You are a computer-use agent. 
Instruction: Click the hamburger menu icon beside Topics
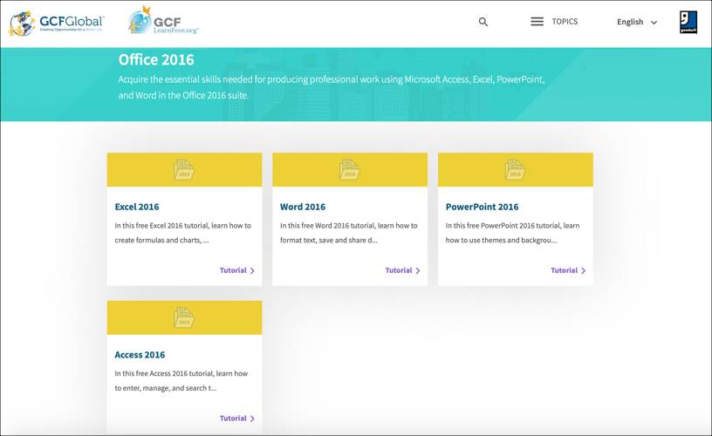click(537, 21)
